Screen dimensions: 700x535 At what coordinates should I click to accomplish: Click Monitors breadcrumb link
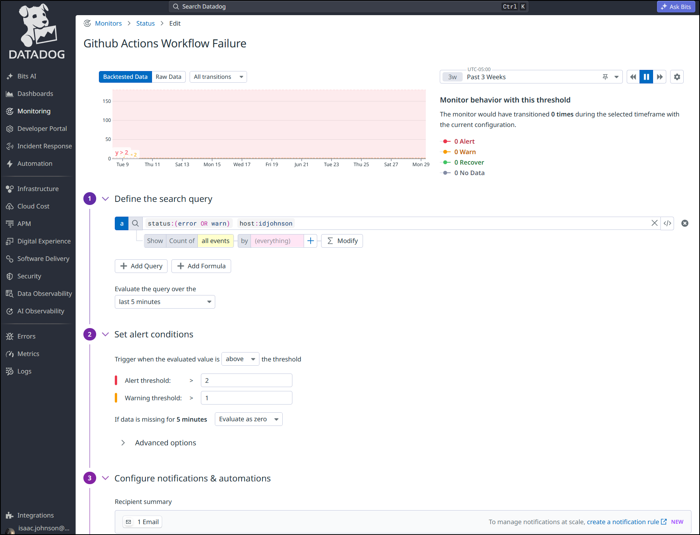pos(108,23)
